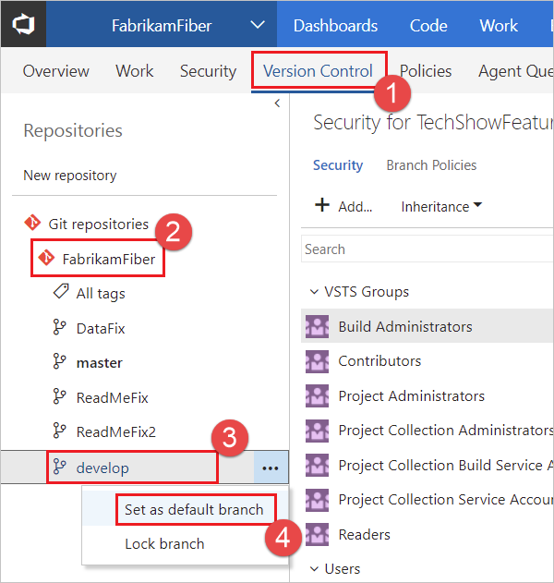Select the Readers group icon
Image resolution: width=554 pixels, height=583 pixels.
(x=317, y=534)
